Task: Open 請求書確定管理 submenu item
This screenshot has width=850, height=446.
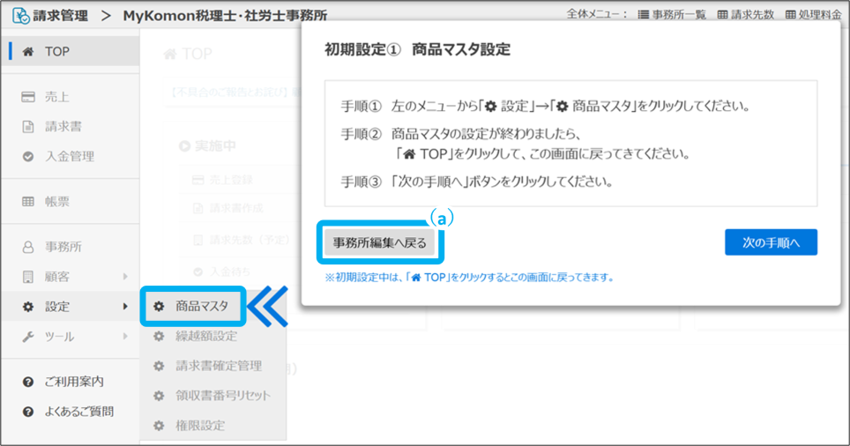Action: pos(218,366)
